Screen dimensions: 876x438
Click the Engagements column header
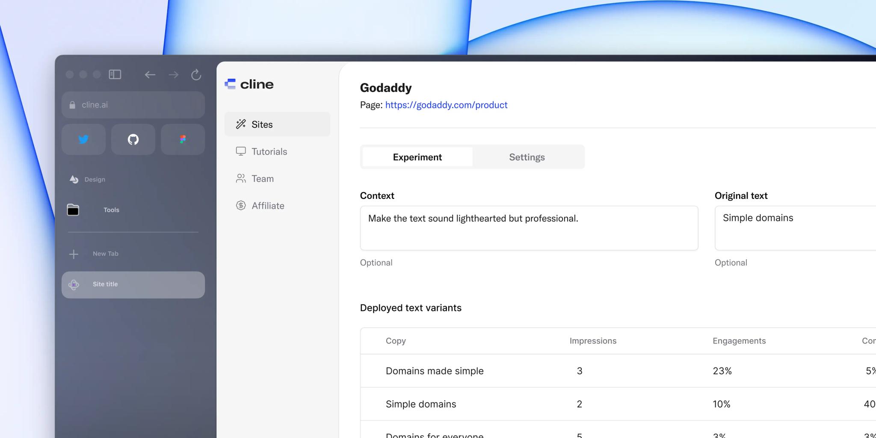pyautogui.click(x=739, y=341)
